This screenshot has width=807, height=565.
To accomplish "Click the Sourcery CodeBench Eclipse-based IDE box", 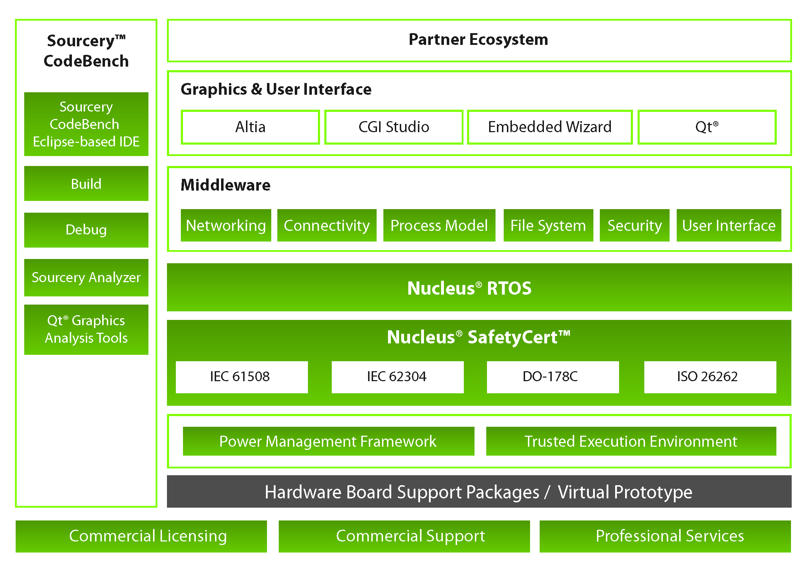I will tap(86, 124).
